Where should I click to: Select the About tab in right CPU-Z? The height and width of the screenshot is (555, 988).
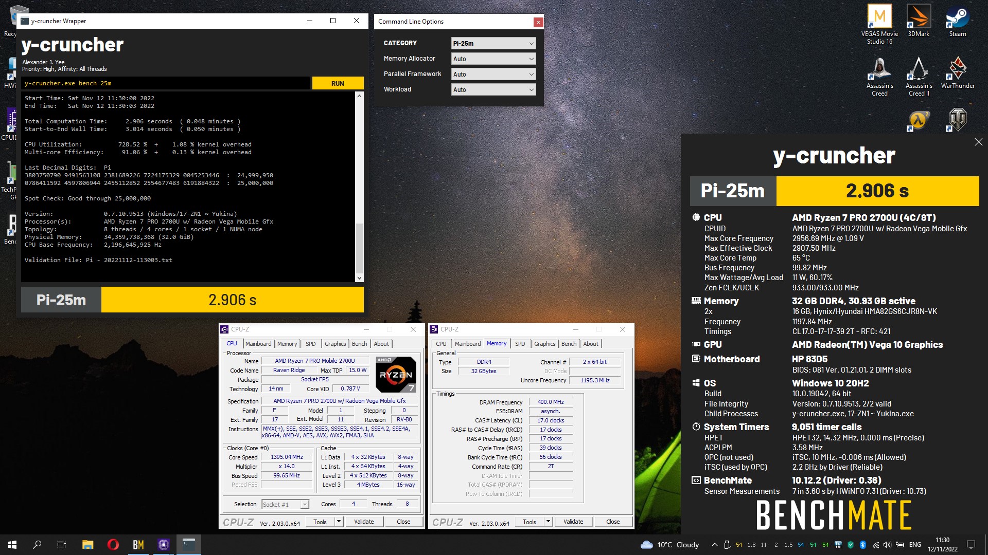click(591, 344)
